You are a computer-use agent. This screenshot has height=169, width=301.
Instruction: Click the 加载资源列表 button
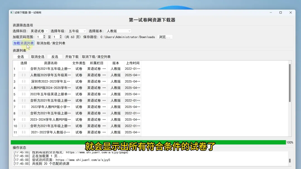pos(23,43)
